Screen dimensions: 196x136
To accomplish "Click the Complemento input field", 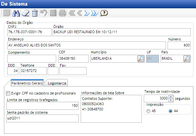I will pyautogui.click(x=32, y=59).
